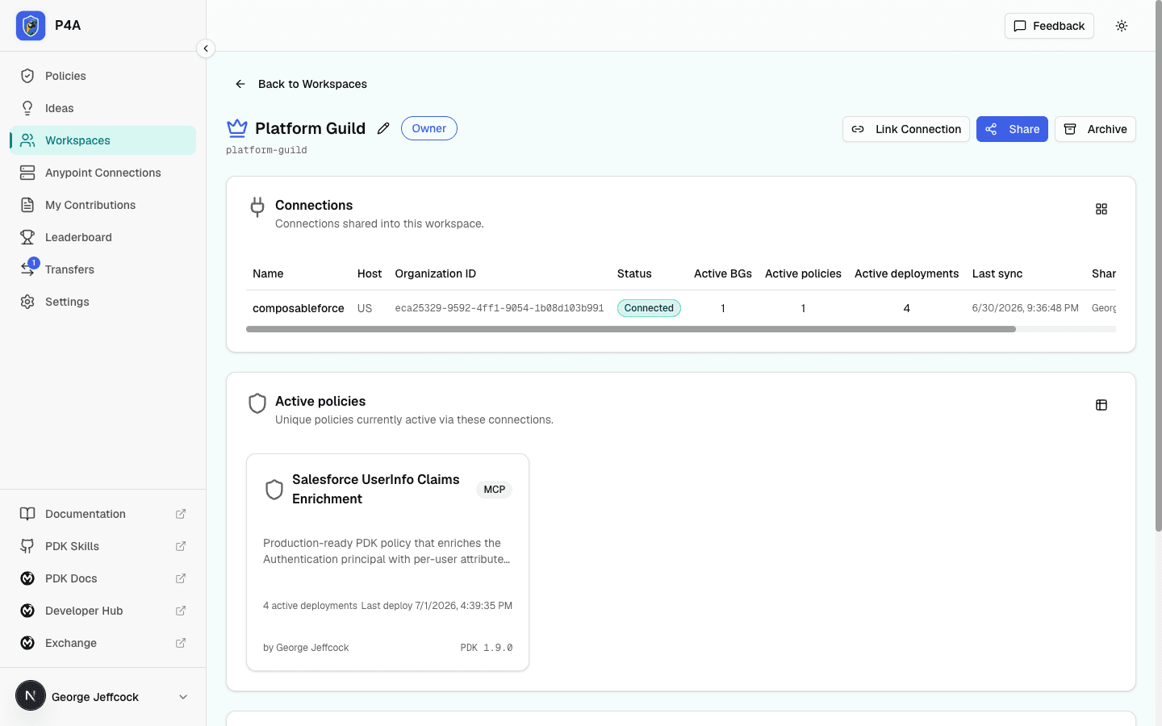The width and height of the screenshot is (1162, 726).
Task: Click the Link Connection button
Action: click(x=906, y=129)
